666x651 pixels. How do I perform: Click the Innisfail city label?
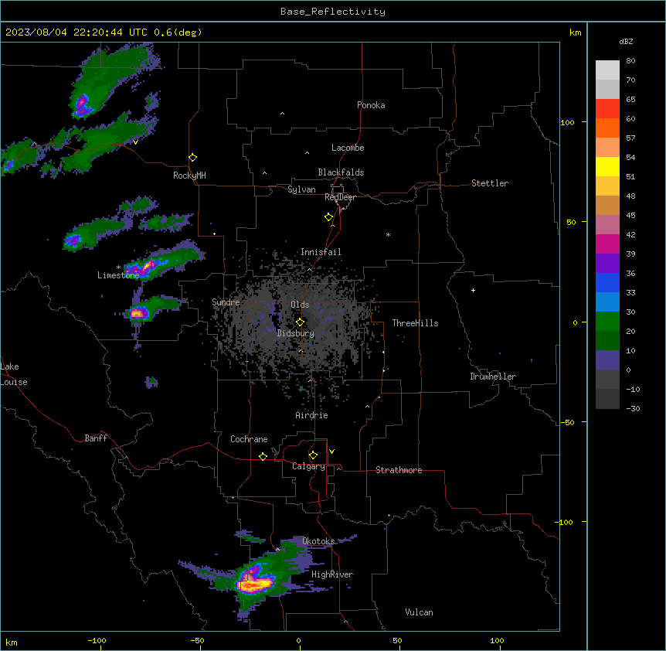pos(321,252)
